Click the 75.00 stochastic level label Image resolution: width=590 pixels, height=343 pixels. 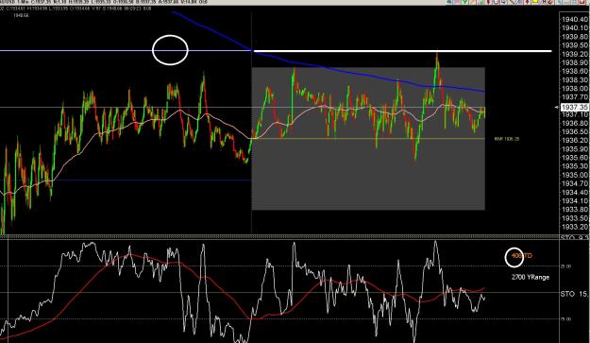pyautogui.click(x=565, y=318)
